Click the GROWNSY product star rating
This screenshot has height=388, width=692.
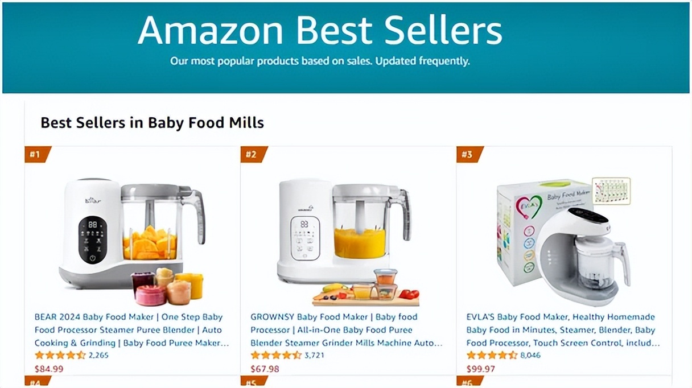pyautogui.click(x=276, y=356)
